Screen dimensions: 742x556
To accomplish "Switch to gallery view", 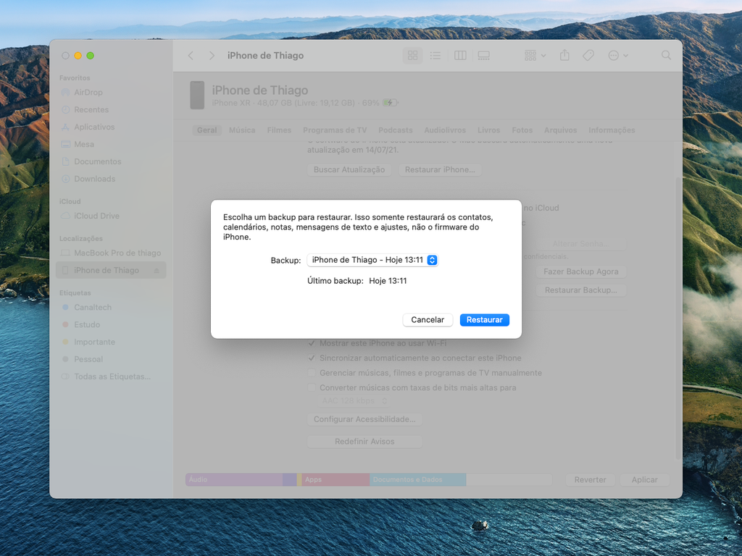I will pyautogui.click(x=483, y=55).
